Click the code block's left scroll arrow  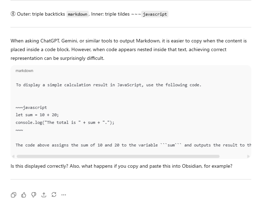pyautogui.click(x=13, y=157)
